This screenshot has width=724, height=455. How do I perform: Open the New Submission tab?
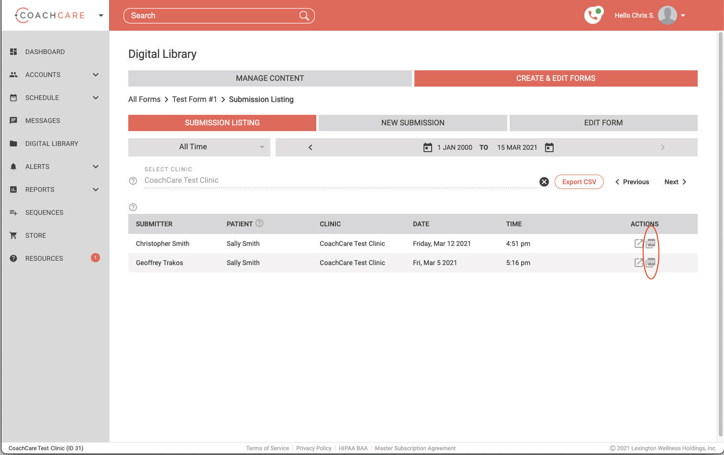point(413,123)
